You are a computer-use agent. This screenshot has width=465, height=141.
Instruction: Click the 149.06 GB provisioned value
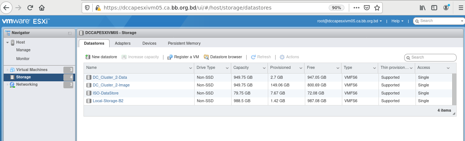coord(280,85)
